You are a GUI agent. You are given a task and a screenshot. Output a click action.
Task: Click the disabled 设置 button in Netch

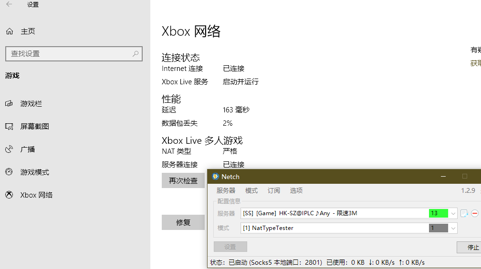230,247
